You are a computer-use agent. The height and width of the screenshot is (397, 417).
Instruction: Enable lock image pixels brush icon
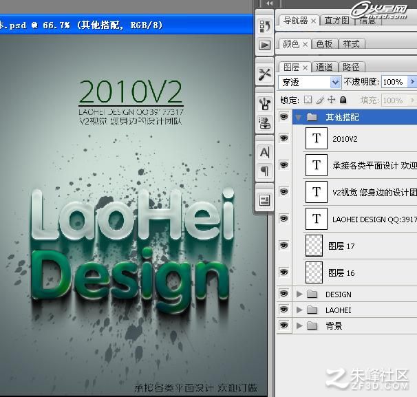(320, 100)
